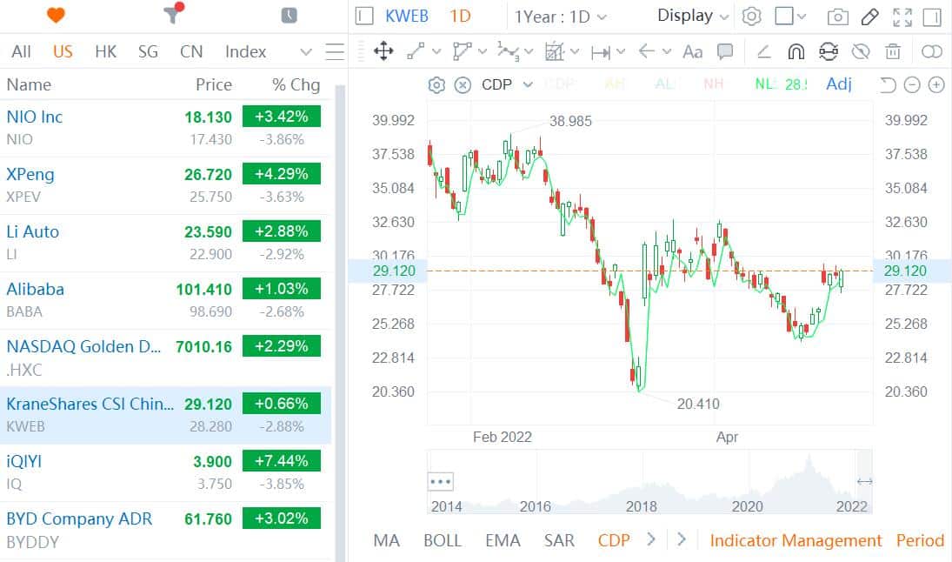
Task: Open the CDP indicator dropdown
Action: [x=508, y=84]
